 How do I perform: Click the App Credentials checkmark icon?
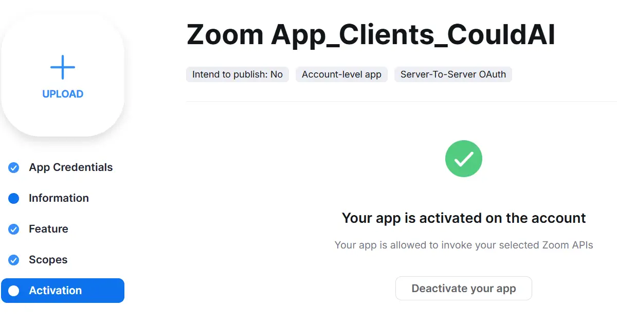[x=14, y=167]
